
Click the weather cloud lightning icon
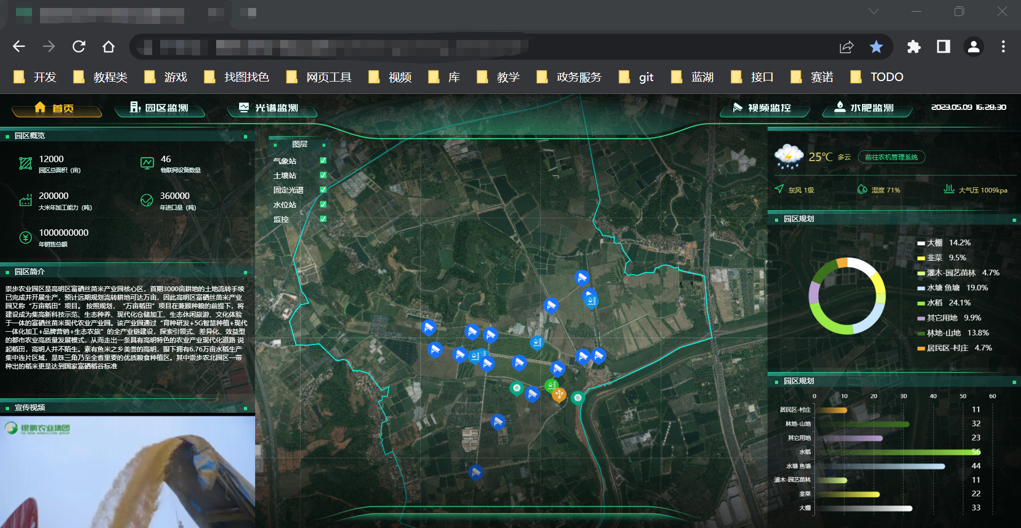[788, 156]
